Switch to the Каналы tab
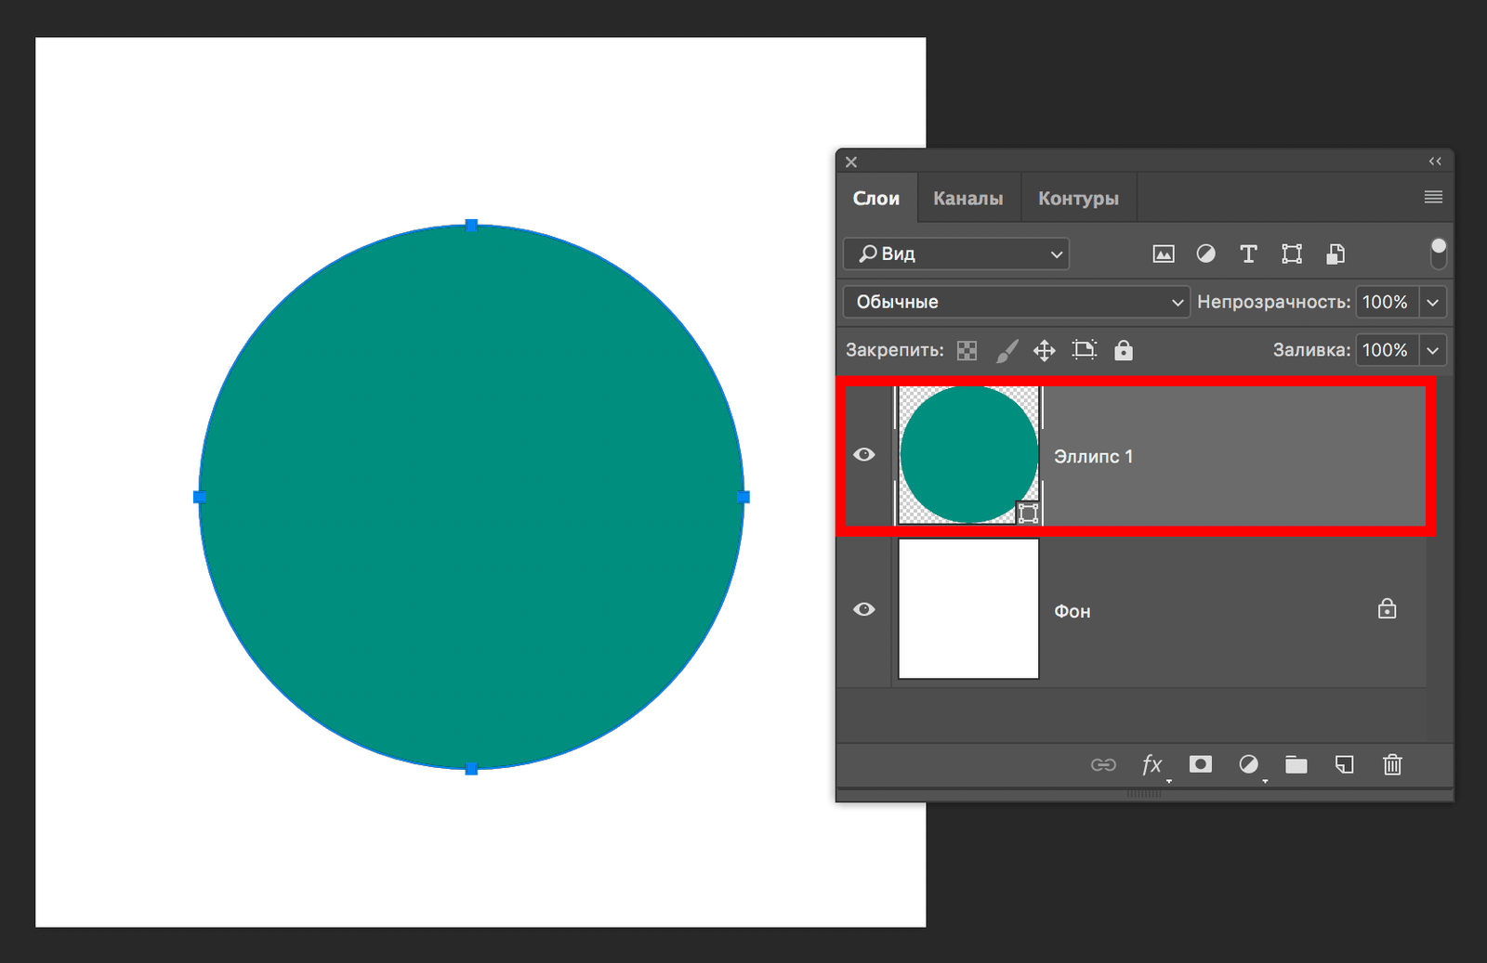The width and height of the screenshot is (1487, 963). (967, 199)
